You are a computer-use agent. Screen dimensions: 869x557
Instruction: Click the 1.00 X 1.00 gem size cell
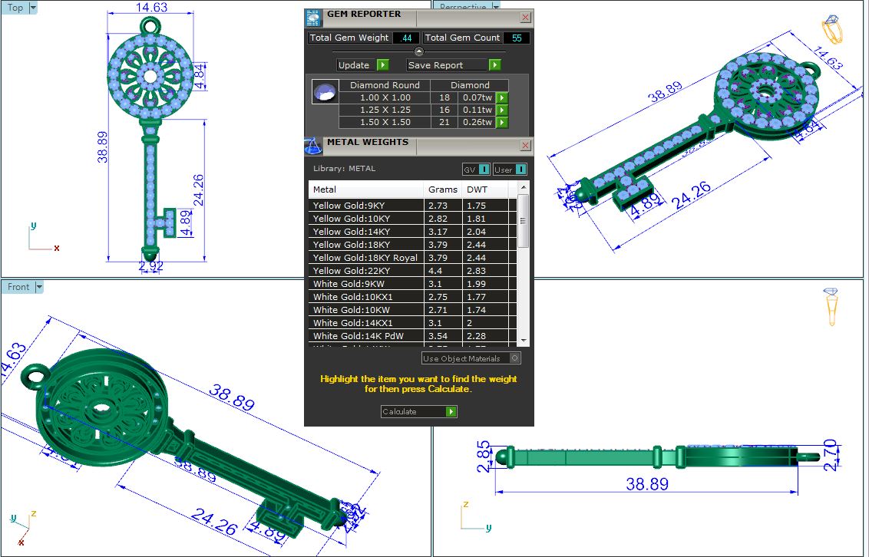tap(385, 97)
